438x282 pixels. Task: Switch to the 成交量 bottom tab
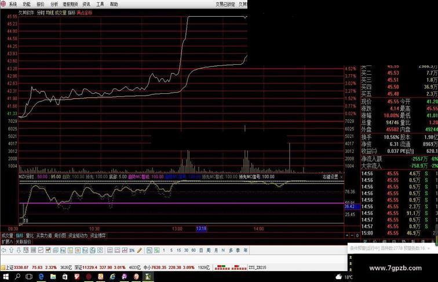8,236
